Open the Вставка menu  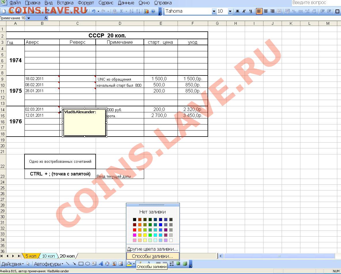click(65, 3)
